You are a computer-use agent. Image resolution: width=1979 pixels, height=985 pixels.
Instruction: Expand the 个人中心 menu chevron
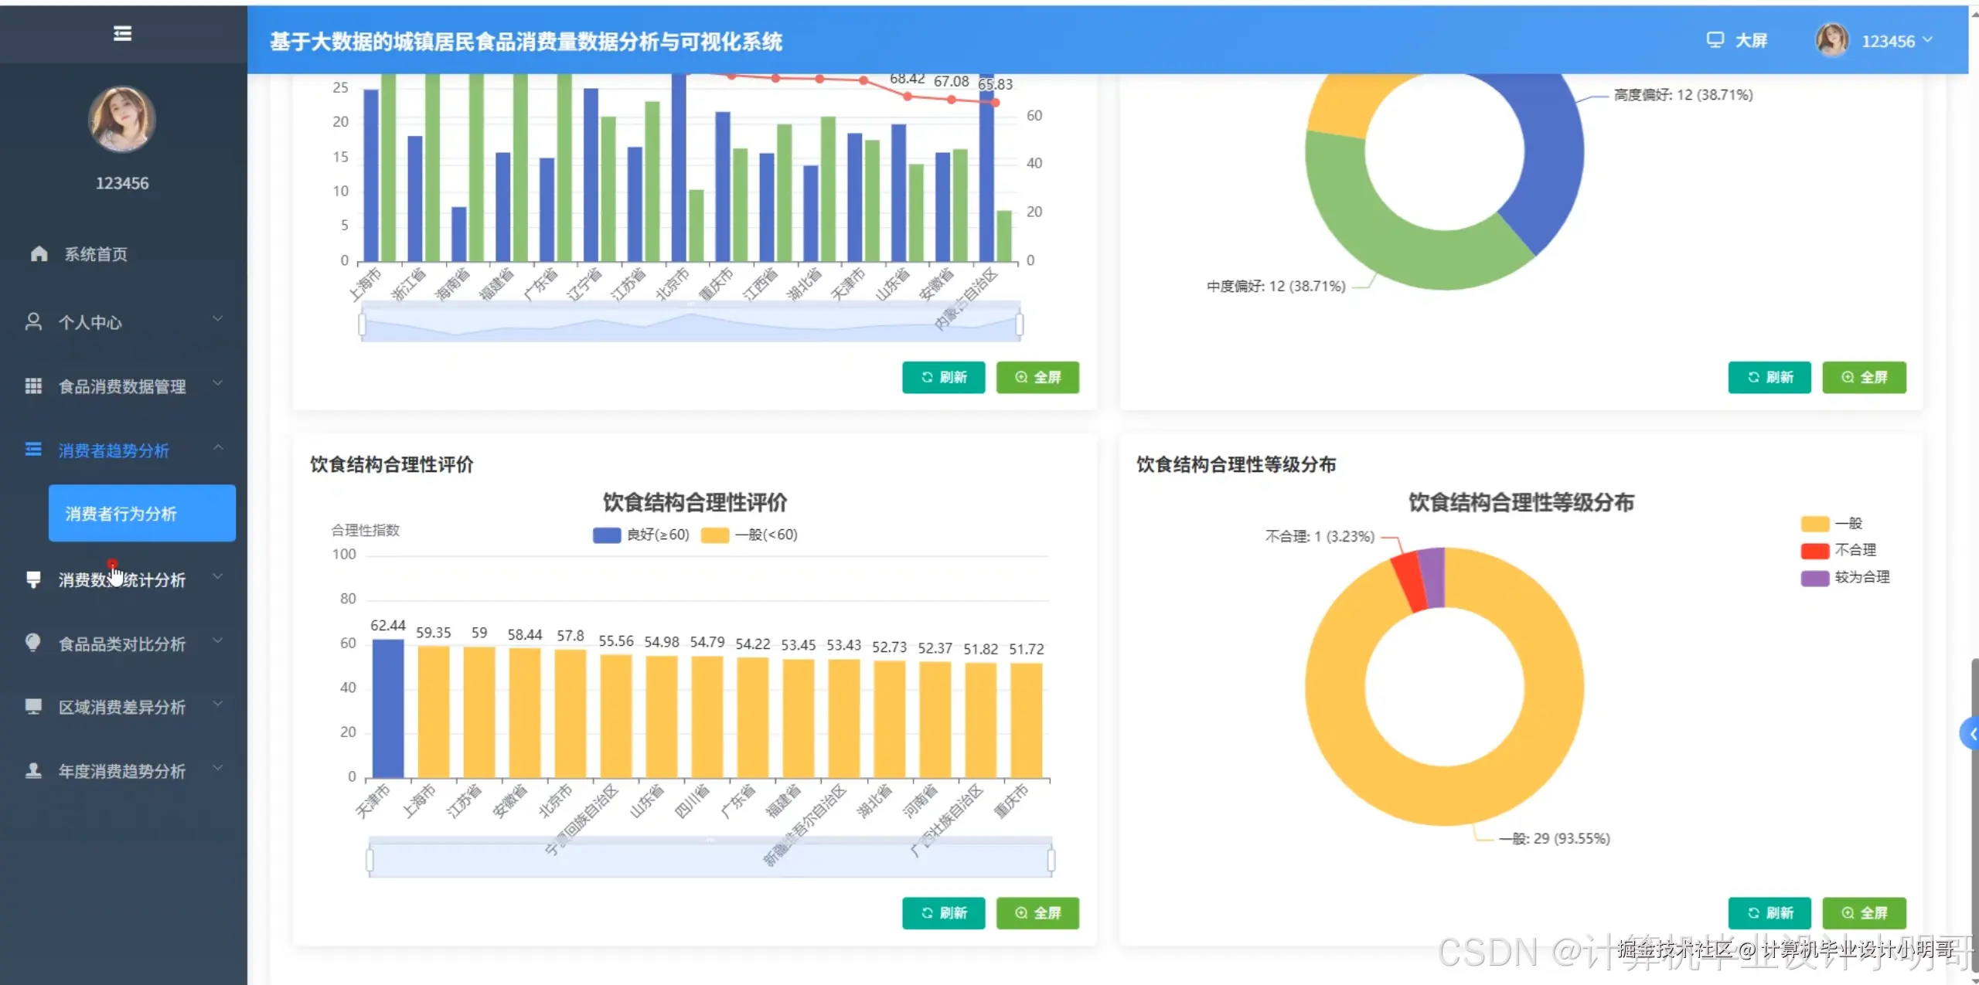[218, 318]
